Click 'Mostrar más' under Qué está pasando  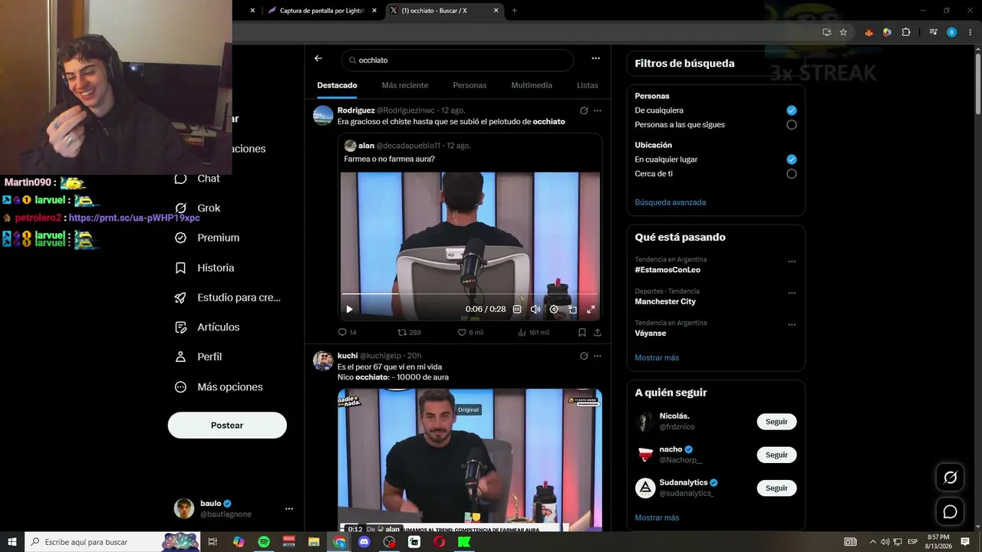tap(657, 358)
